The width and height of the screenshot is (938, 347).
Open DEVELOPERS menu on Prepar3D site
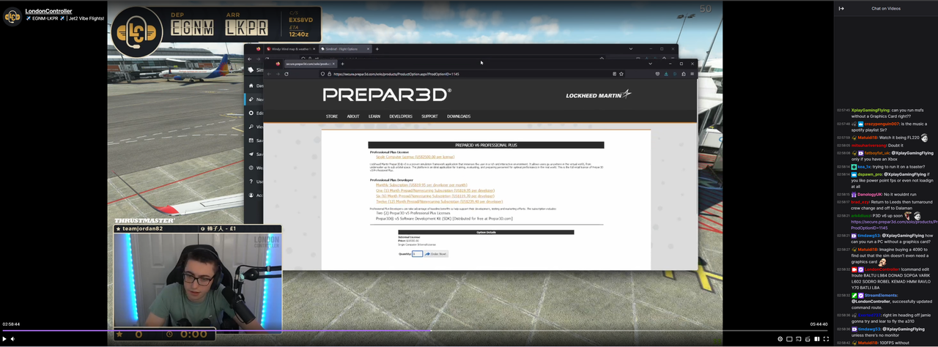click(401, 116)
